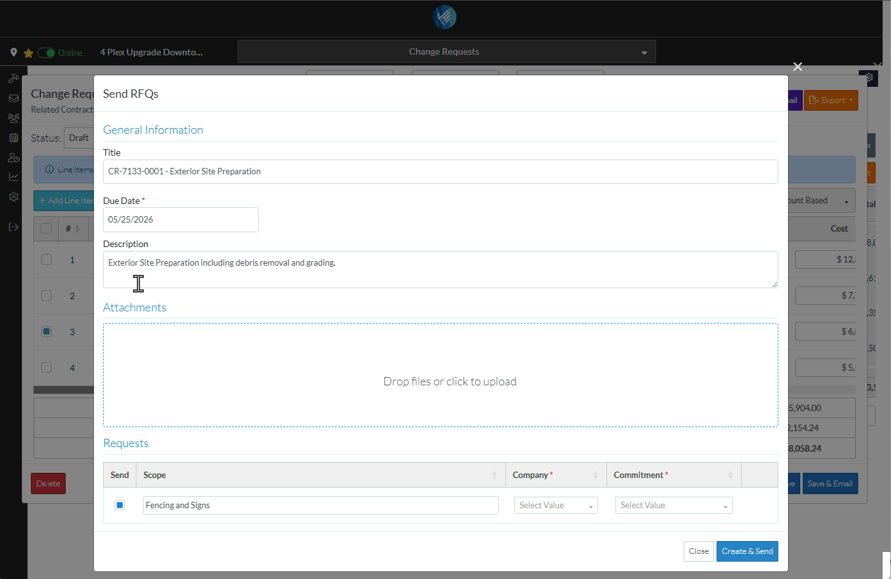Screen dimensions: 891x579
Task: Open the Status Draft dropdown
Action: [79, 138]
